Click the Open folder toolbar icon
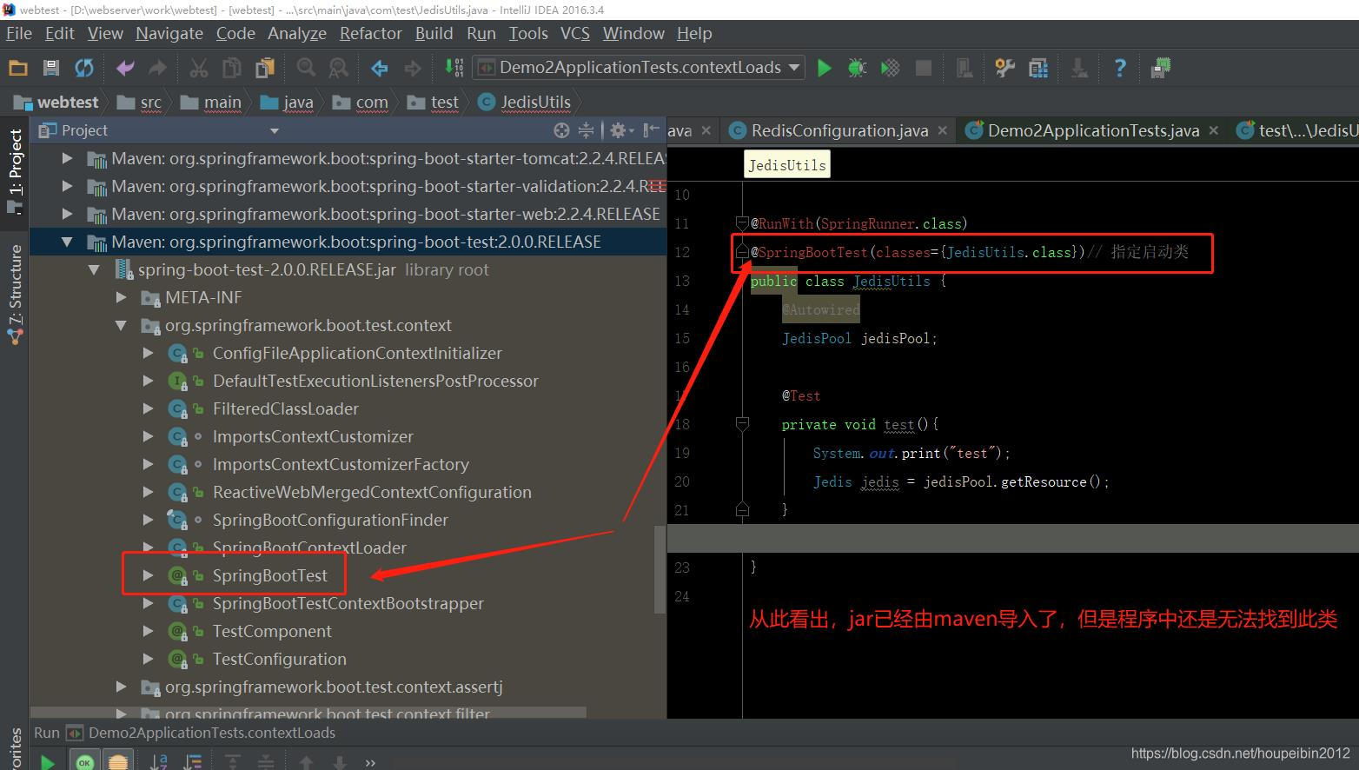 pos(18,68)
